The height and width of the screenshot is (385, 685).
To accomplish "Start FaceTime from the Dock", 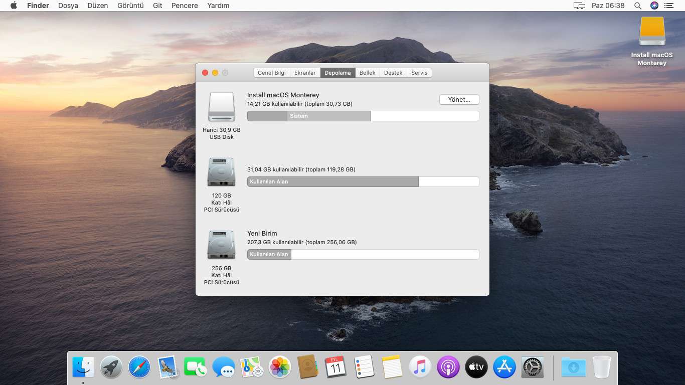I will click(195, 367).
